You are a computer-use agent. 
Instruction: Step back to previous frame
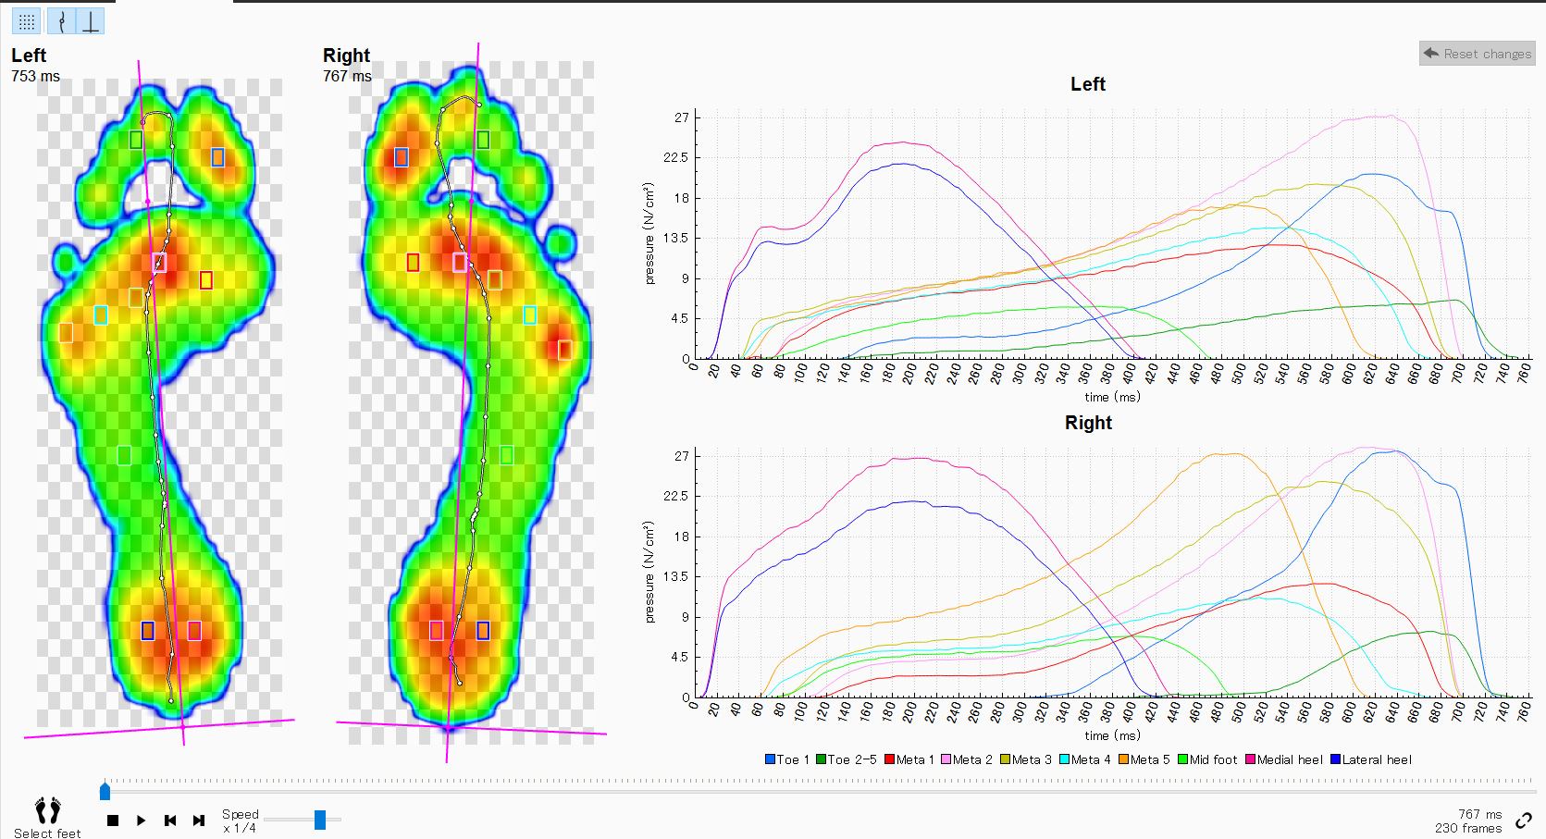[x=170, y=820]
